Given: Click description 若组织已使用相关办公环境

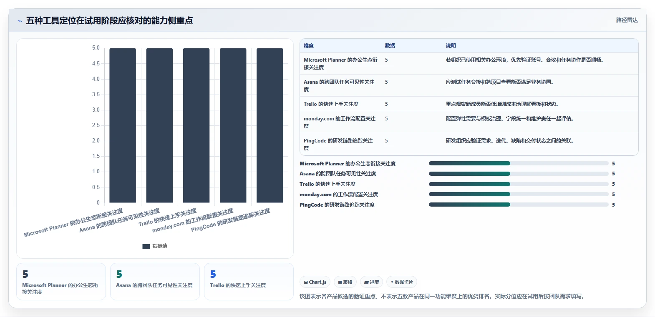Looking at the screenshot, I should [524, 60].
